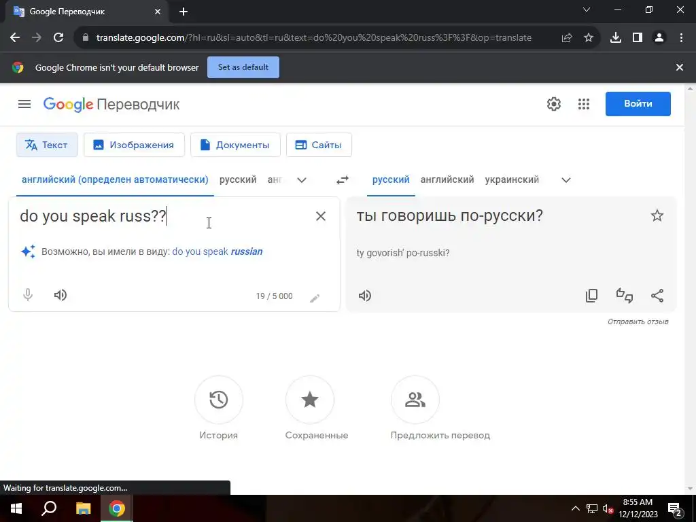This screenshot has width=696, height=522.
Task: Close the Google Переводчик browser tab
Action: point(158,12)
